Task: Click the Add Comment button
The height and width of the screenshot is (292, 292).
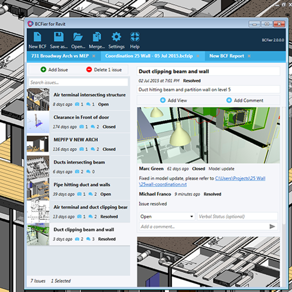Action: coord(245,100)
